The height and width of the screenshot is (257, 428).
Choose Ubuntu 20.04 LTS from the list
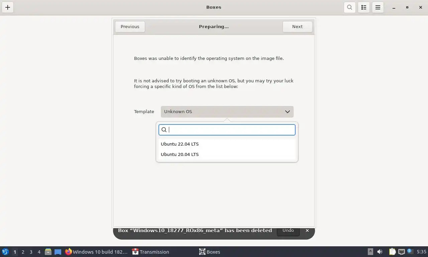pos(227,154)
